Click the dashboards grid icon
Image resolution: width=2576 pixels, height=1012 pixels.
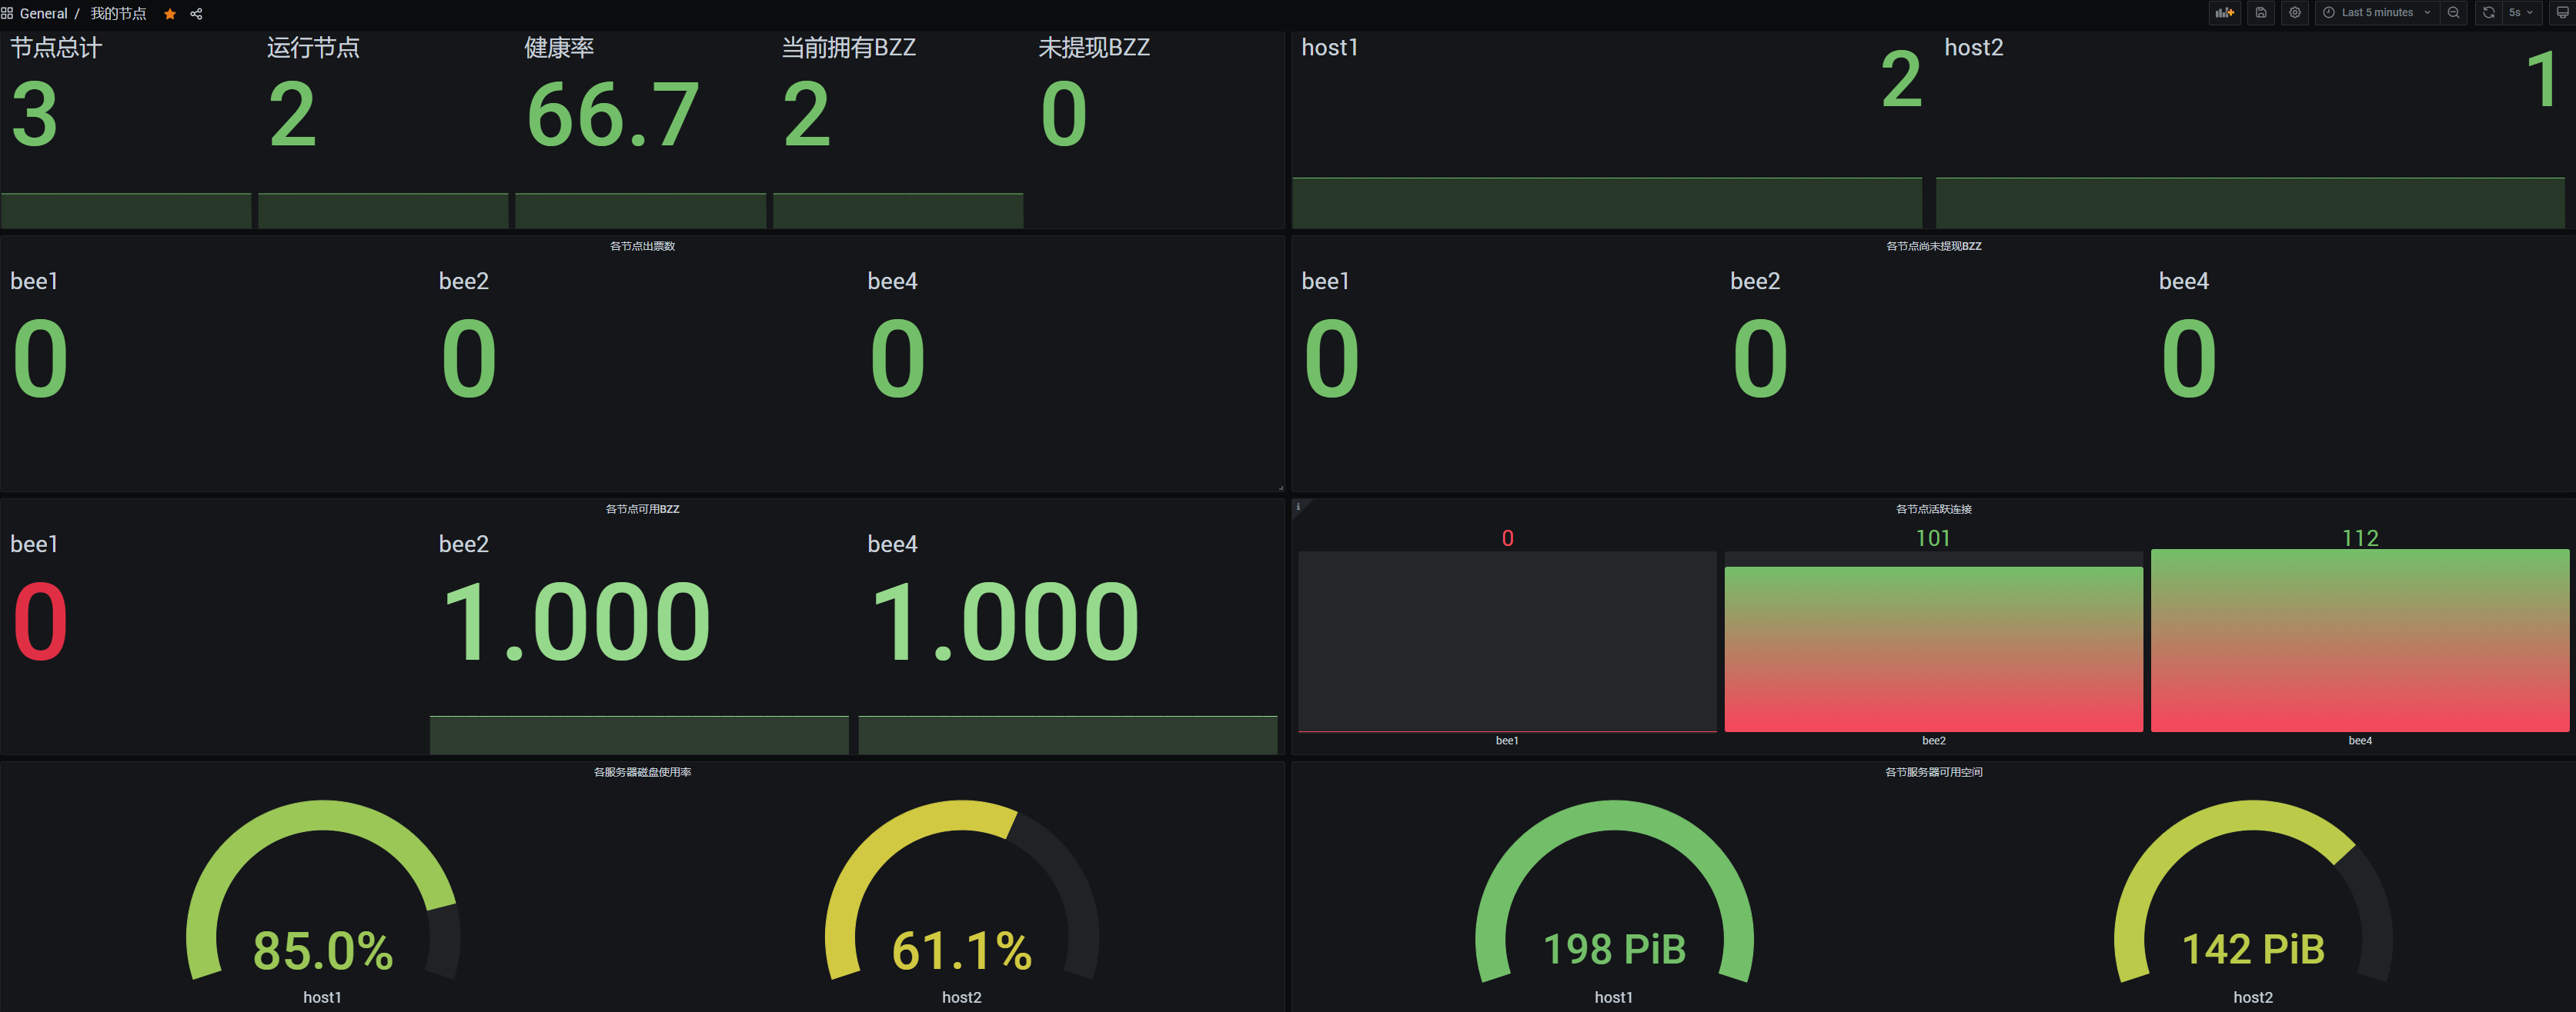coord(7,14)
